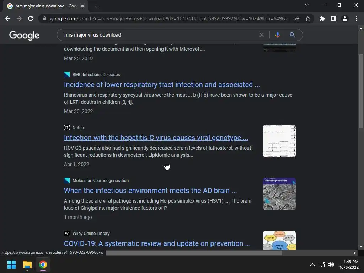
Task: Click the 'BMC Infectious Diseases' source name
Action: click(96, 75)
